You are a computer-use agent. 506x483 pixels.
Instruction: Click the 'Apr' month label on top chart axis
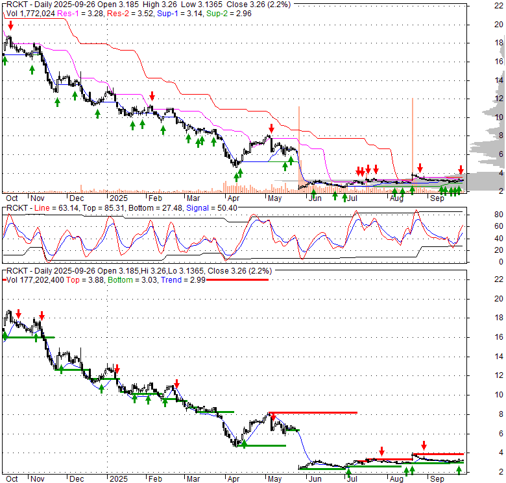tap(234, 198)
